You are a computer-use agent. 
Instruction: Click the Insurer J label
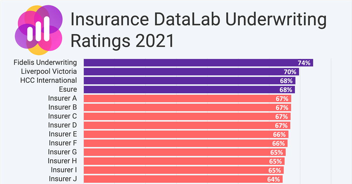(63, 179)
